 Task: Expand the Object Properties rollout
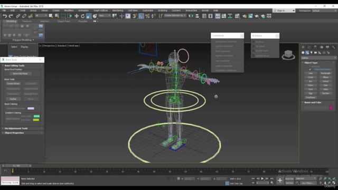(14, 133)
